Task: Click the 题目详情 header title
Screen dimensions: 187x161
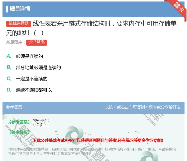Action: coord(20,9)
